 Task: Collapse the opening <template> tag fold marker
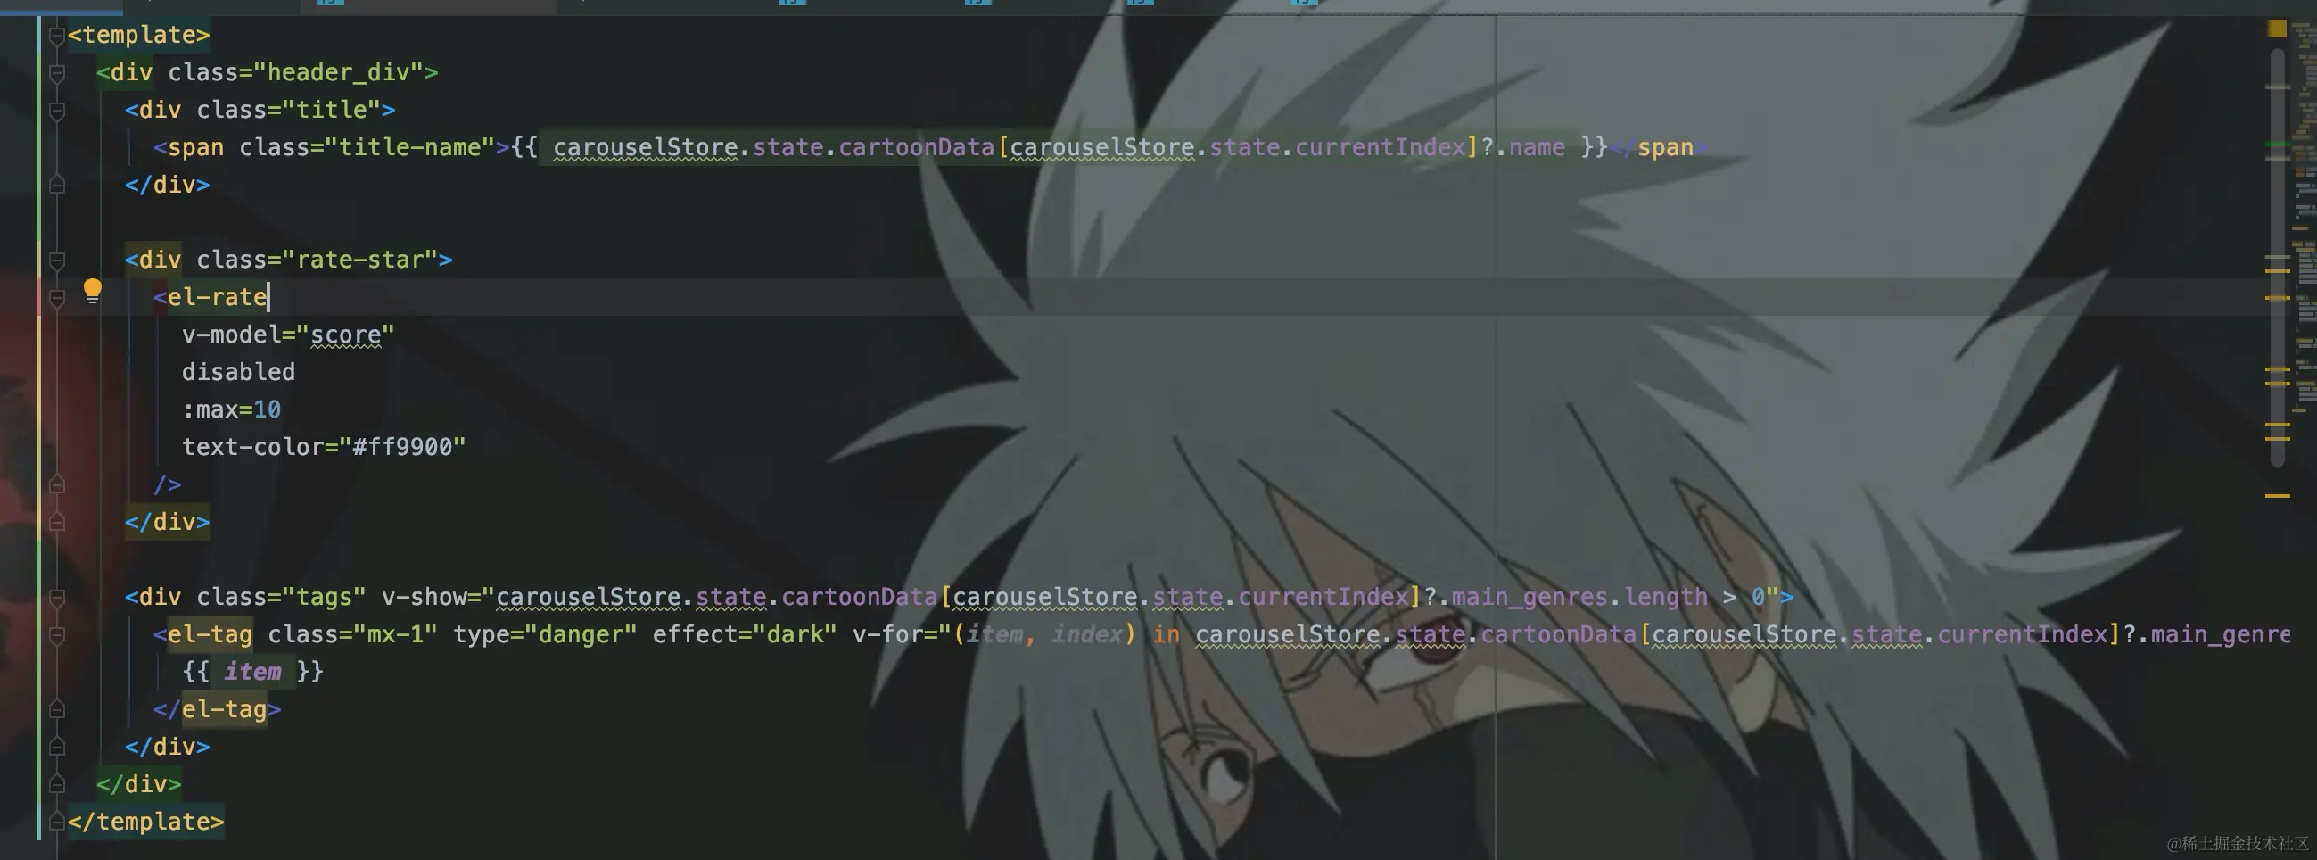[x=57, y=35]
